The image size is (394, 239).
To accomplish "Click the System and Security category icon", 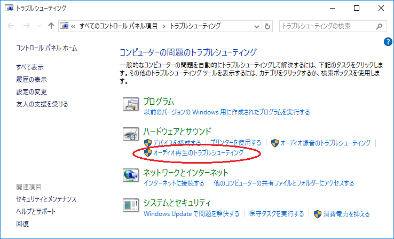I will click(x=131, y=205).
